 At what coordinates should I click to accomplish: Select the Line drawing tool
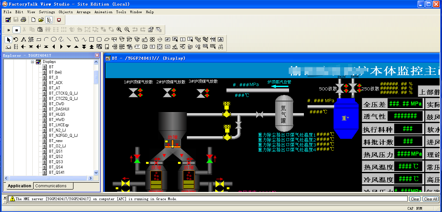[69, 39]
